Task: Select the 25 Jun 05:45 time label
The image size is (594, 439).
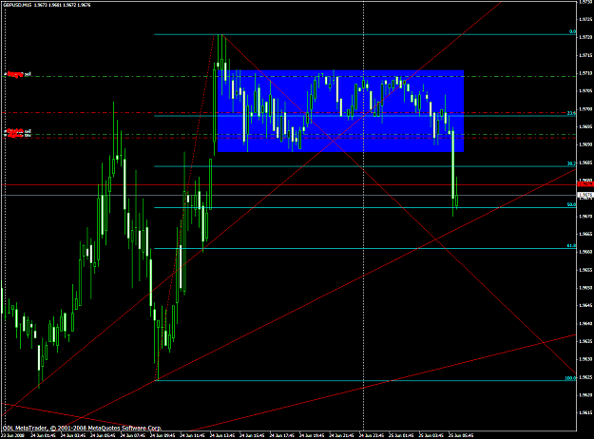Action: (461, 435)
